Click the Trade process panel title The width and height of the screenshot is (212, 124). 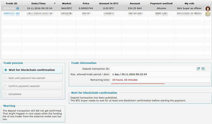13,63
